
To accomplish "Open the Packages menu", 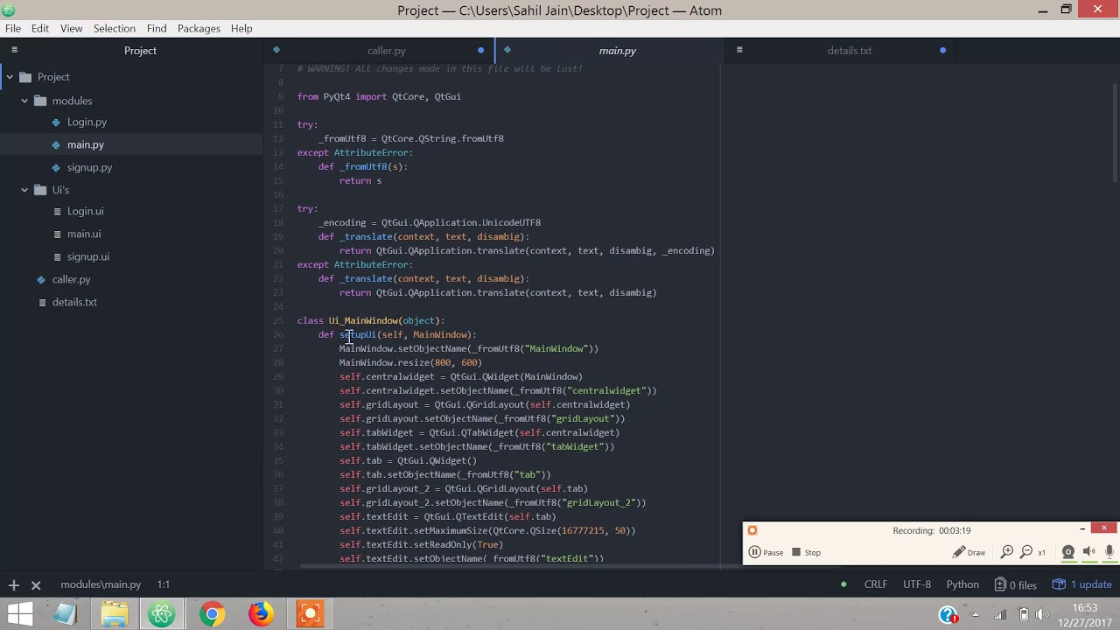I will (x=199, y=28).
